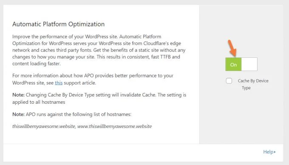The height and width of the screenshot is (165, 289).
Task: Click the "Improve the performance" description paragraph
Action: click(99, 50)
